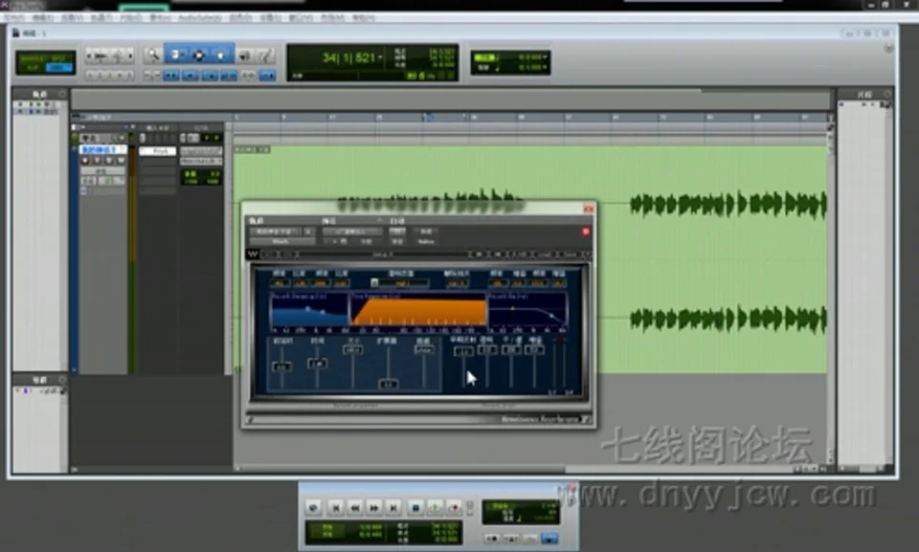This screenshot has width=919, height=552.
Task: Click Go to End in Transport window
Action: coord(393,507)
